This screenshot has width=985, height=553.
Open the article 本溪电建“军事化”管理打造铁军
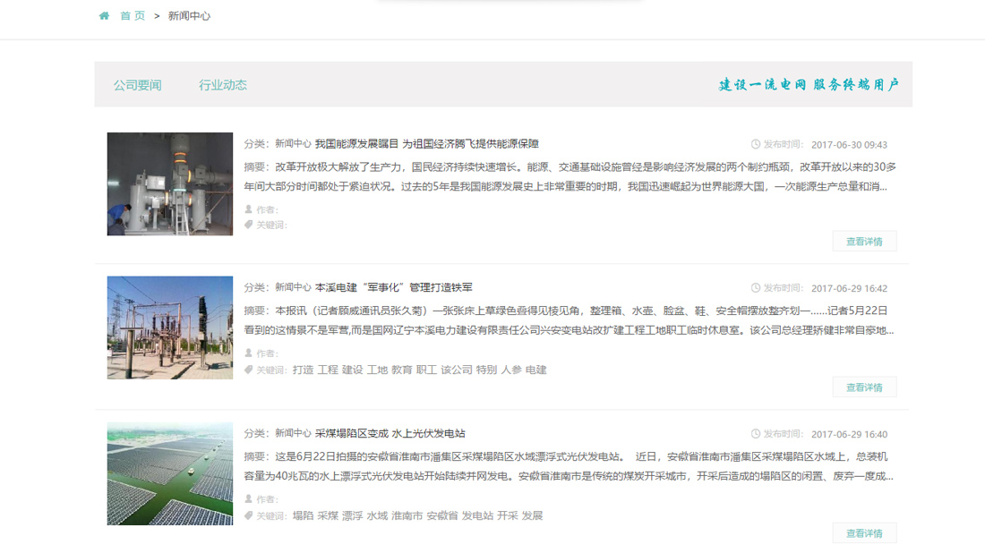(x=393, y=287)
